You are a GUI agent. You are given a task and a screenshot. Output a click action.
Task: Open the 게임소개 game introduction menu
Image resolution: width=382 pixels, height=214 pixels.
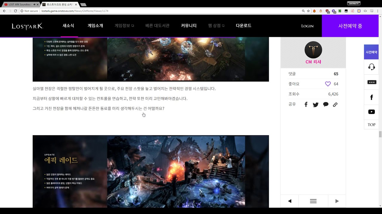(95, 26)
